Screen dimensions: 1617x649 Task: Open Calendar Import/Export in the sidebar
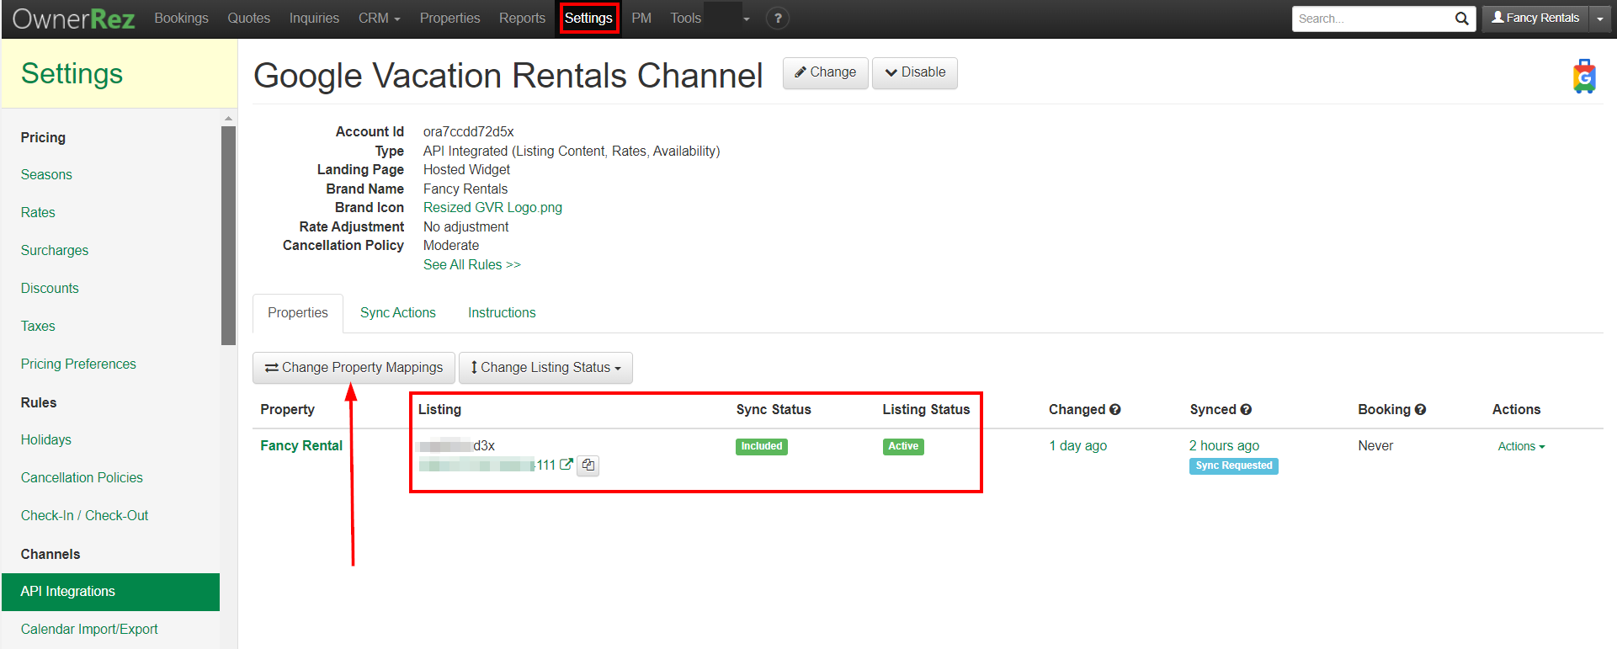pos(89,630)
